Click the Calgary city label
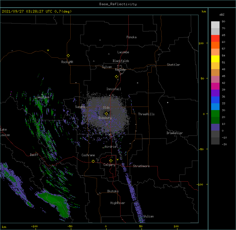Viewport: 236px width, 230px height. click(110, 165)
